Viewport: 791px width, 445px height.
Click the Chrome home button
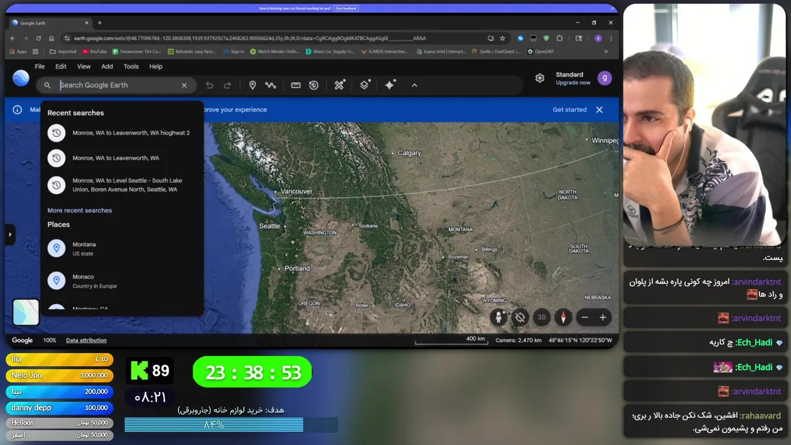51,38
